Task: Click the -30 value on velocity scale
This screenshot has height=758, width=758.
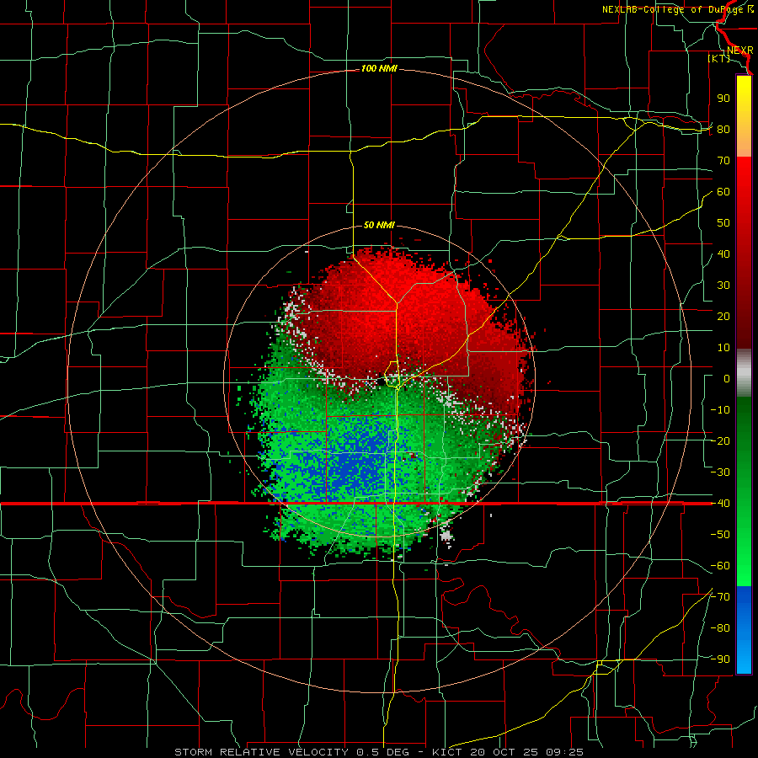Action: pos(720,472)
